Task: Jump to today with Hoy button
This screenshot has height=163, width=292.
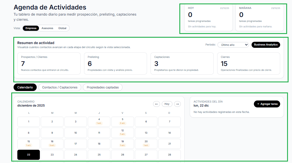Action: tap(167, 104)
